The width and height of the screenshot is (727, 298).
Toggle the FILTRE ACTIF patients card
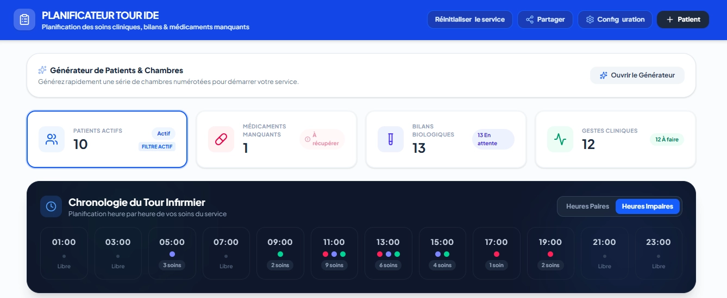tap(107, 139)
